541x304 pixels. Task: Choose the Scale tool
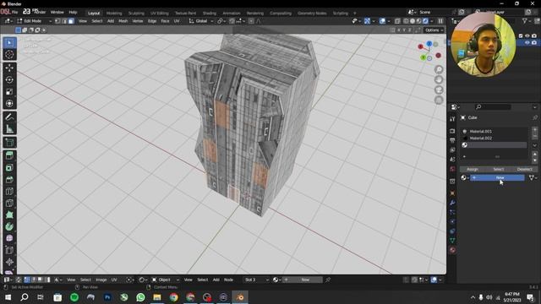[x=9, y=92]
